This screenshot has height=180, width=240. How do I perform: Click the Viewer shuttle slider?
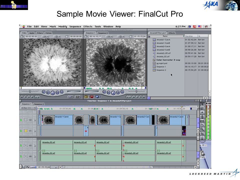pyautogui.click(x=30, y=91)
